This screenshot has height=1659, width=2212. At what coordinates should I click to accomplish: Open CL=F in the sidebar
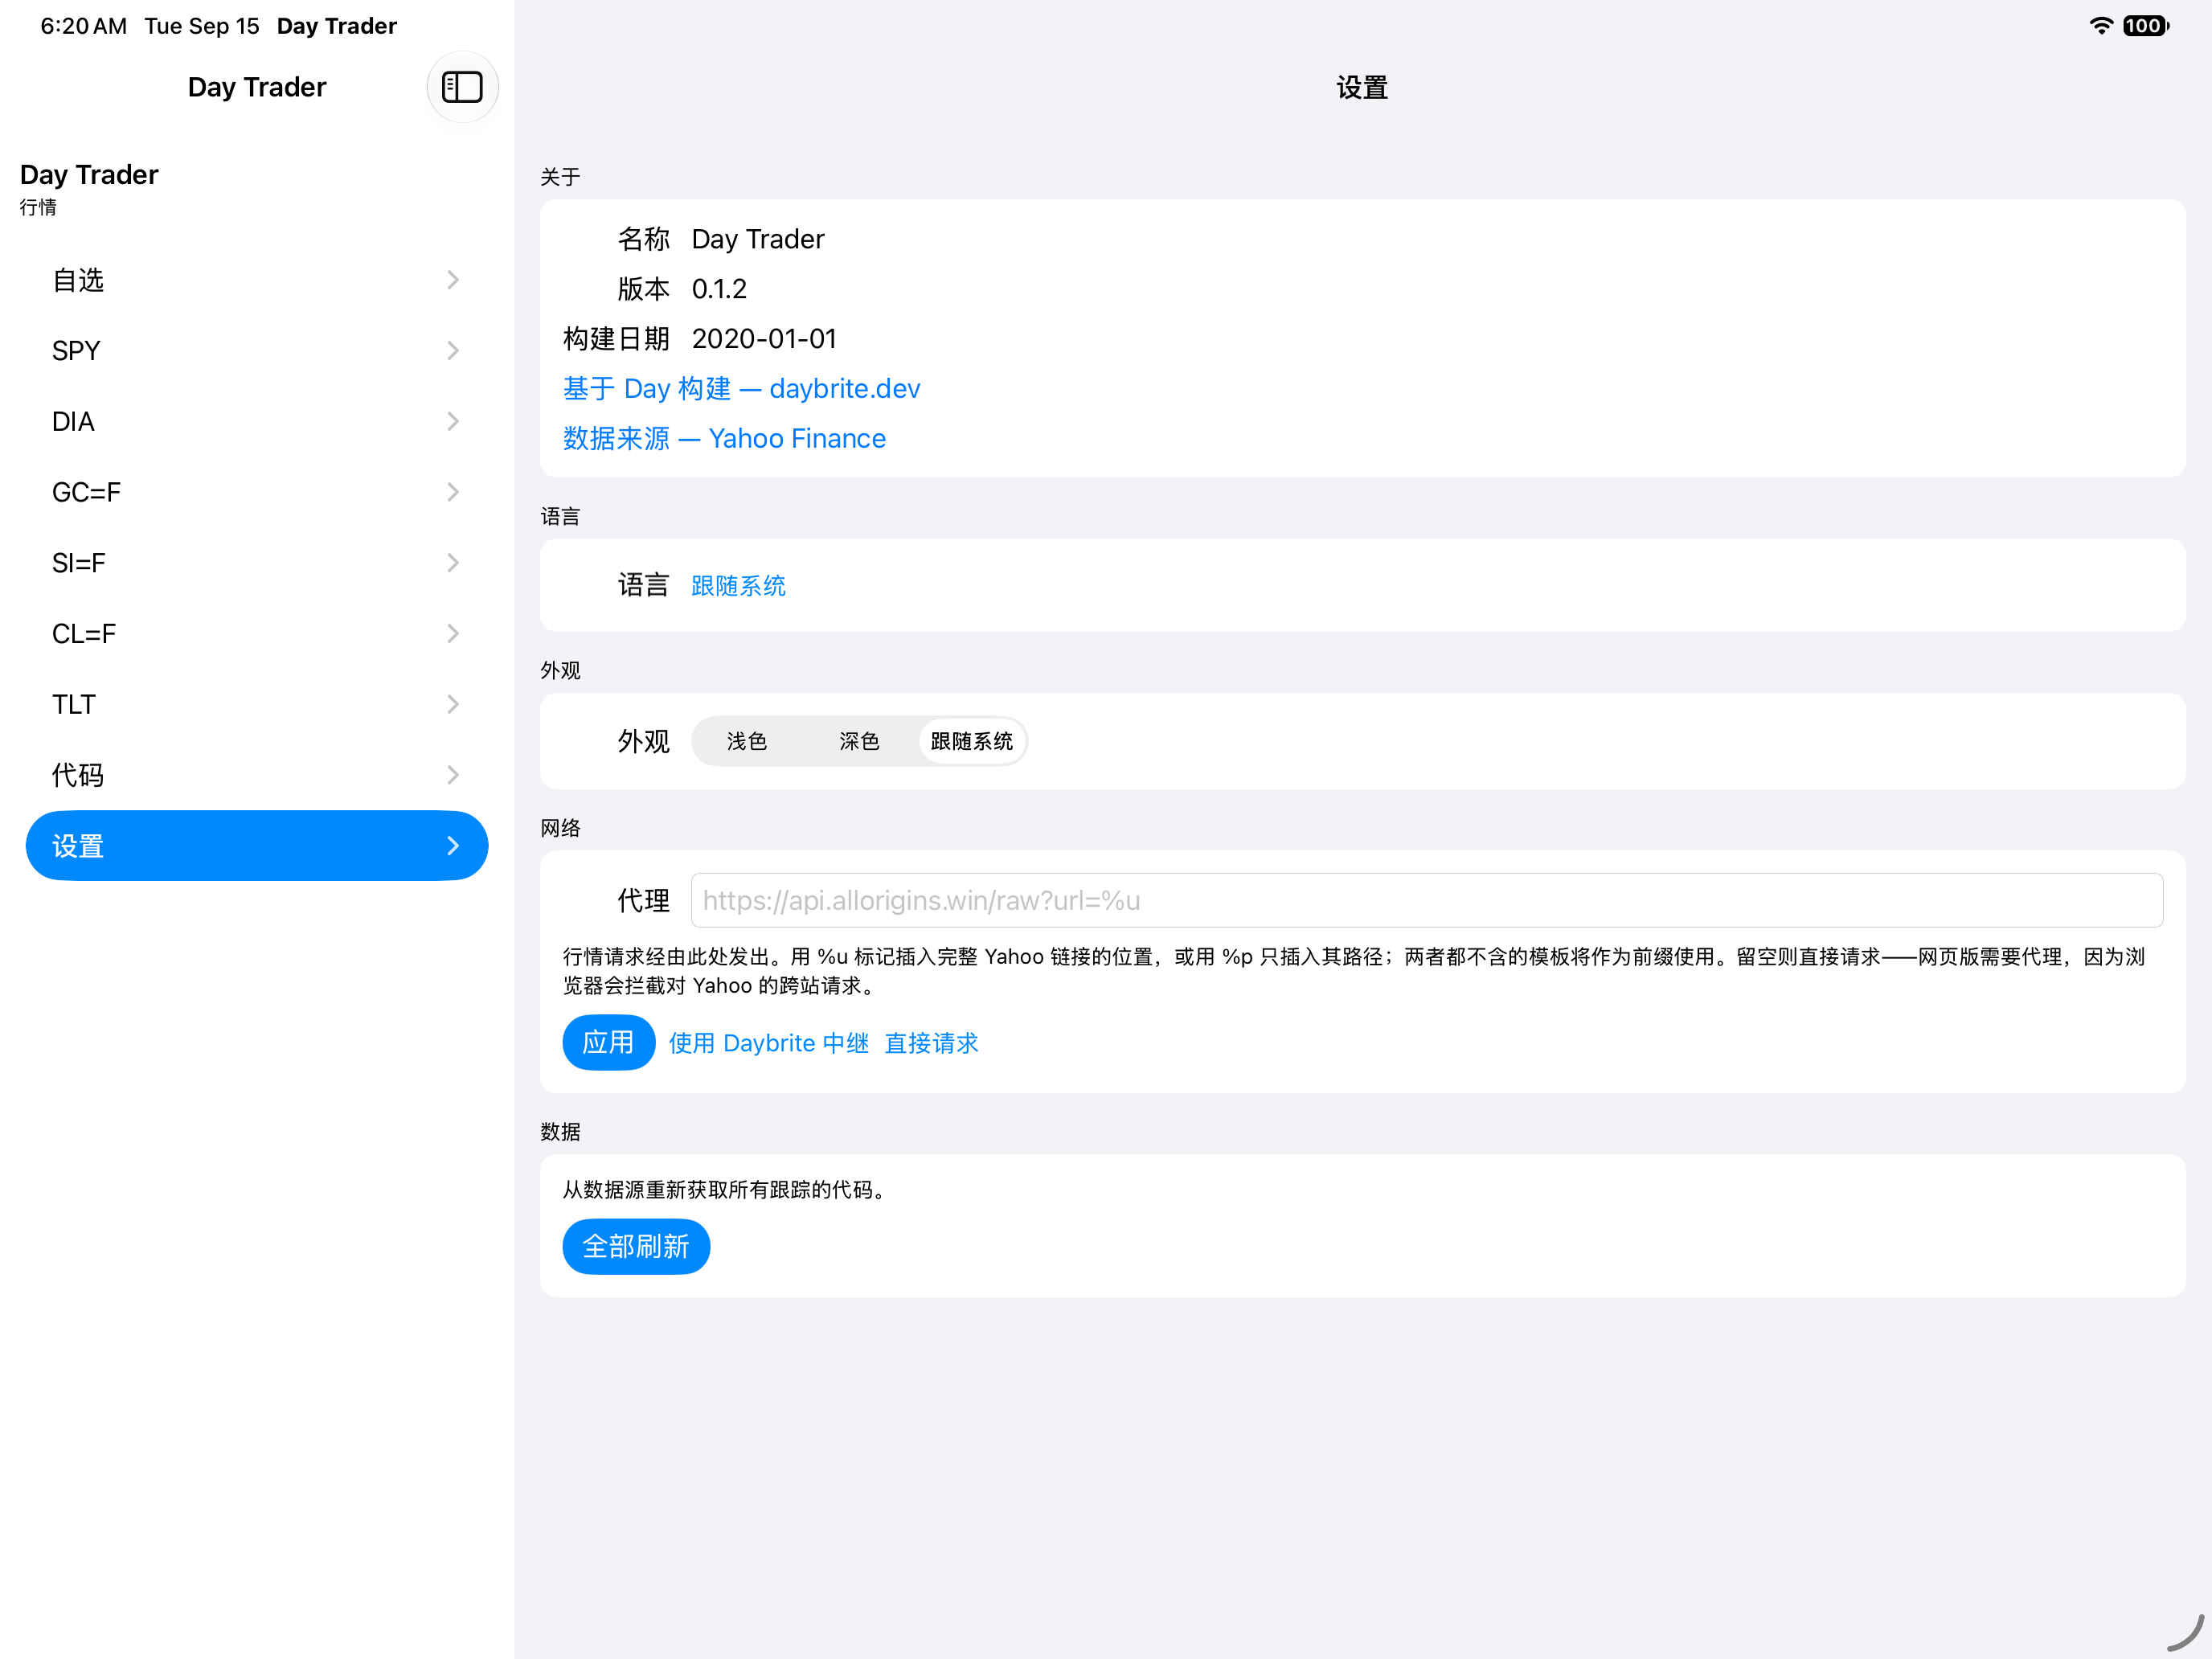[257, 634]
